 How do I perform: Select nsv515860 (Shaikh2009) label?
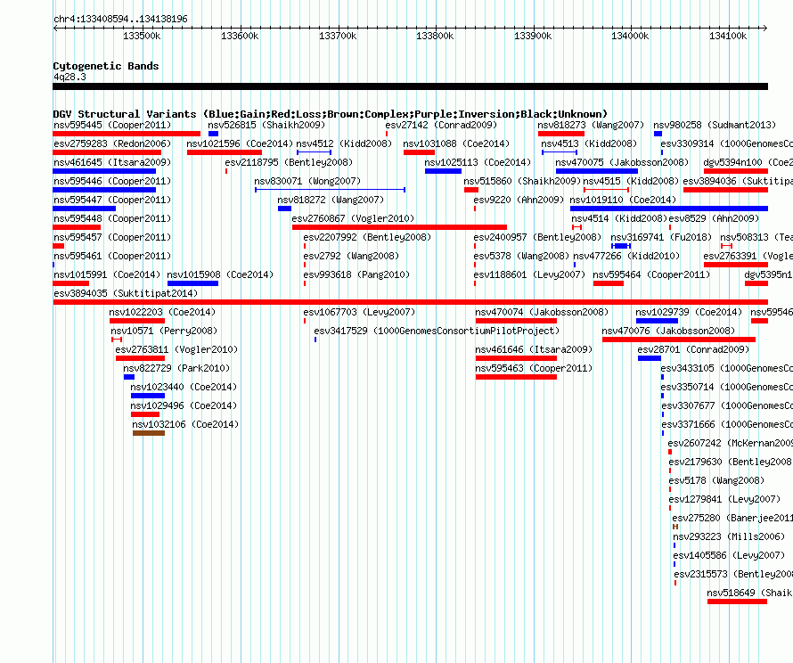pos(522,181)
